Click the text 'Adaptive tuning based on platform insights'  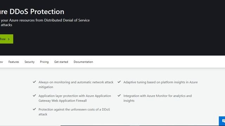[x=154, y=82]
